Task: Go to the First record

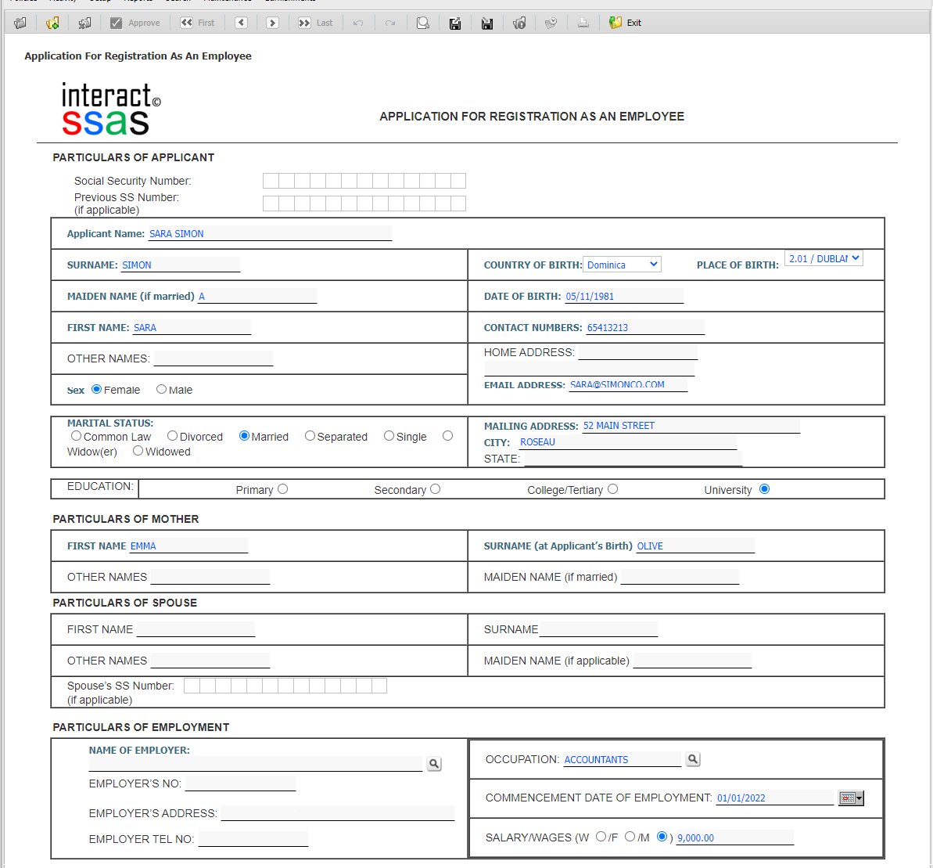Action: pos(198,23)
